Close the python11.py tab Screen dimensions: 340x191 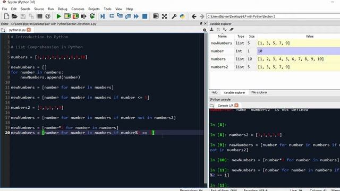click(29, 30)
